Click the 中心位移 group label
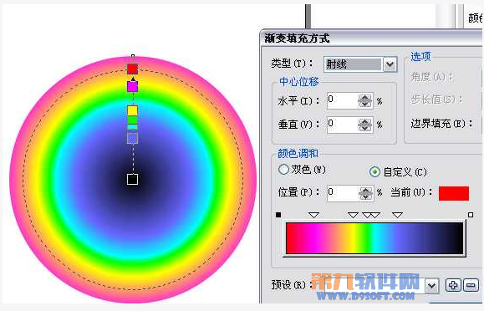The height and width of the screenshot is (311, 484). point(299,82)
